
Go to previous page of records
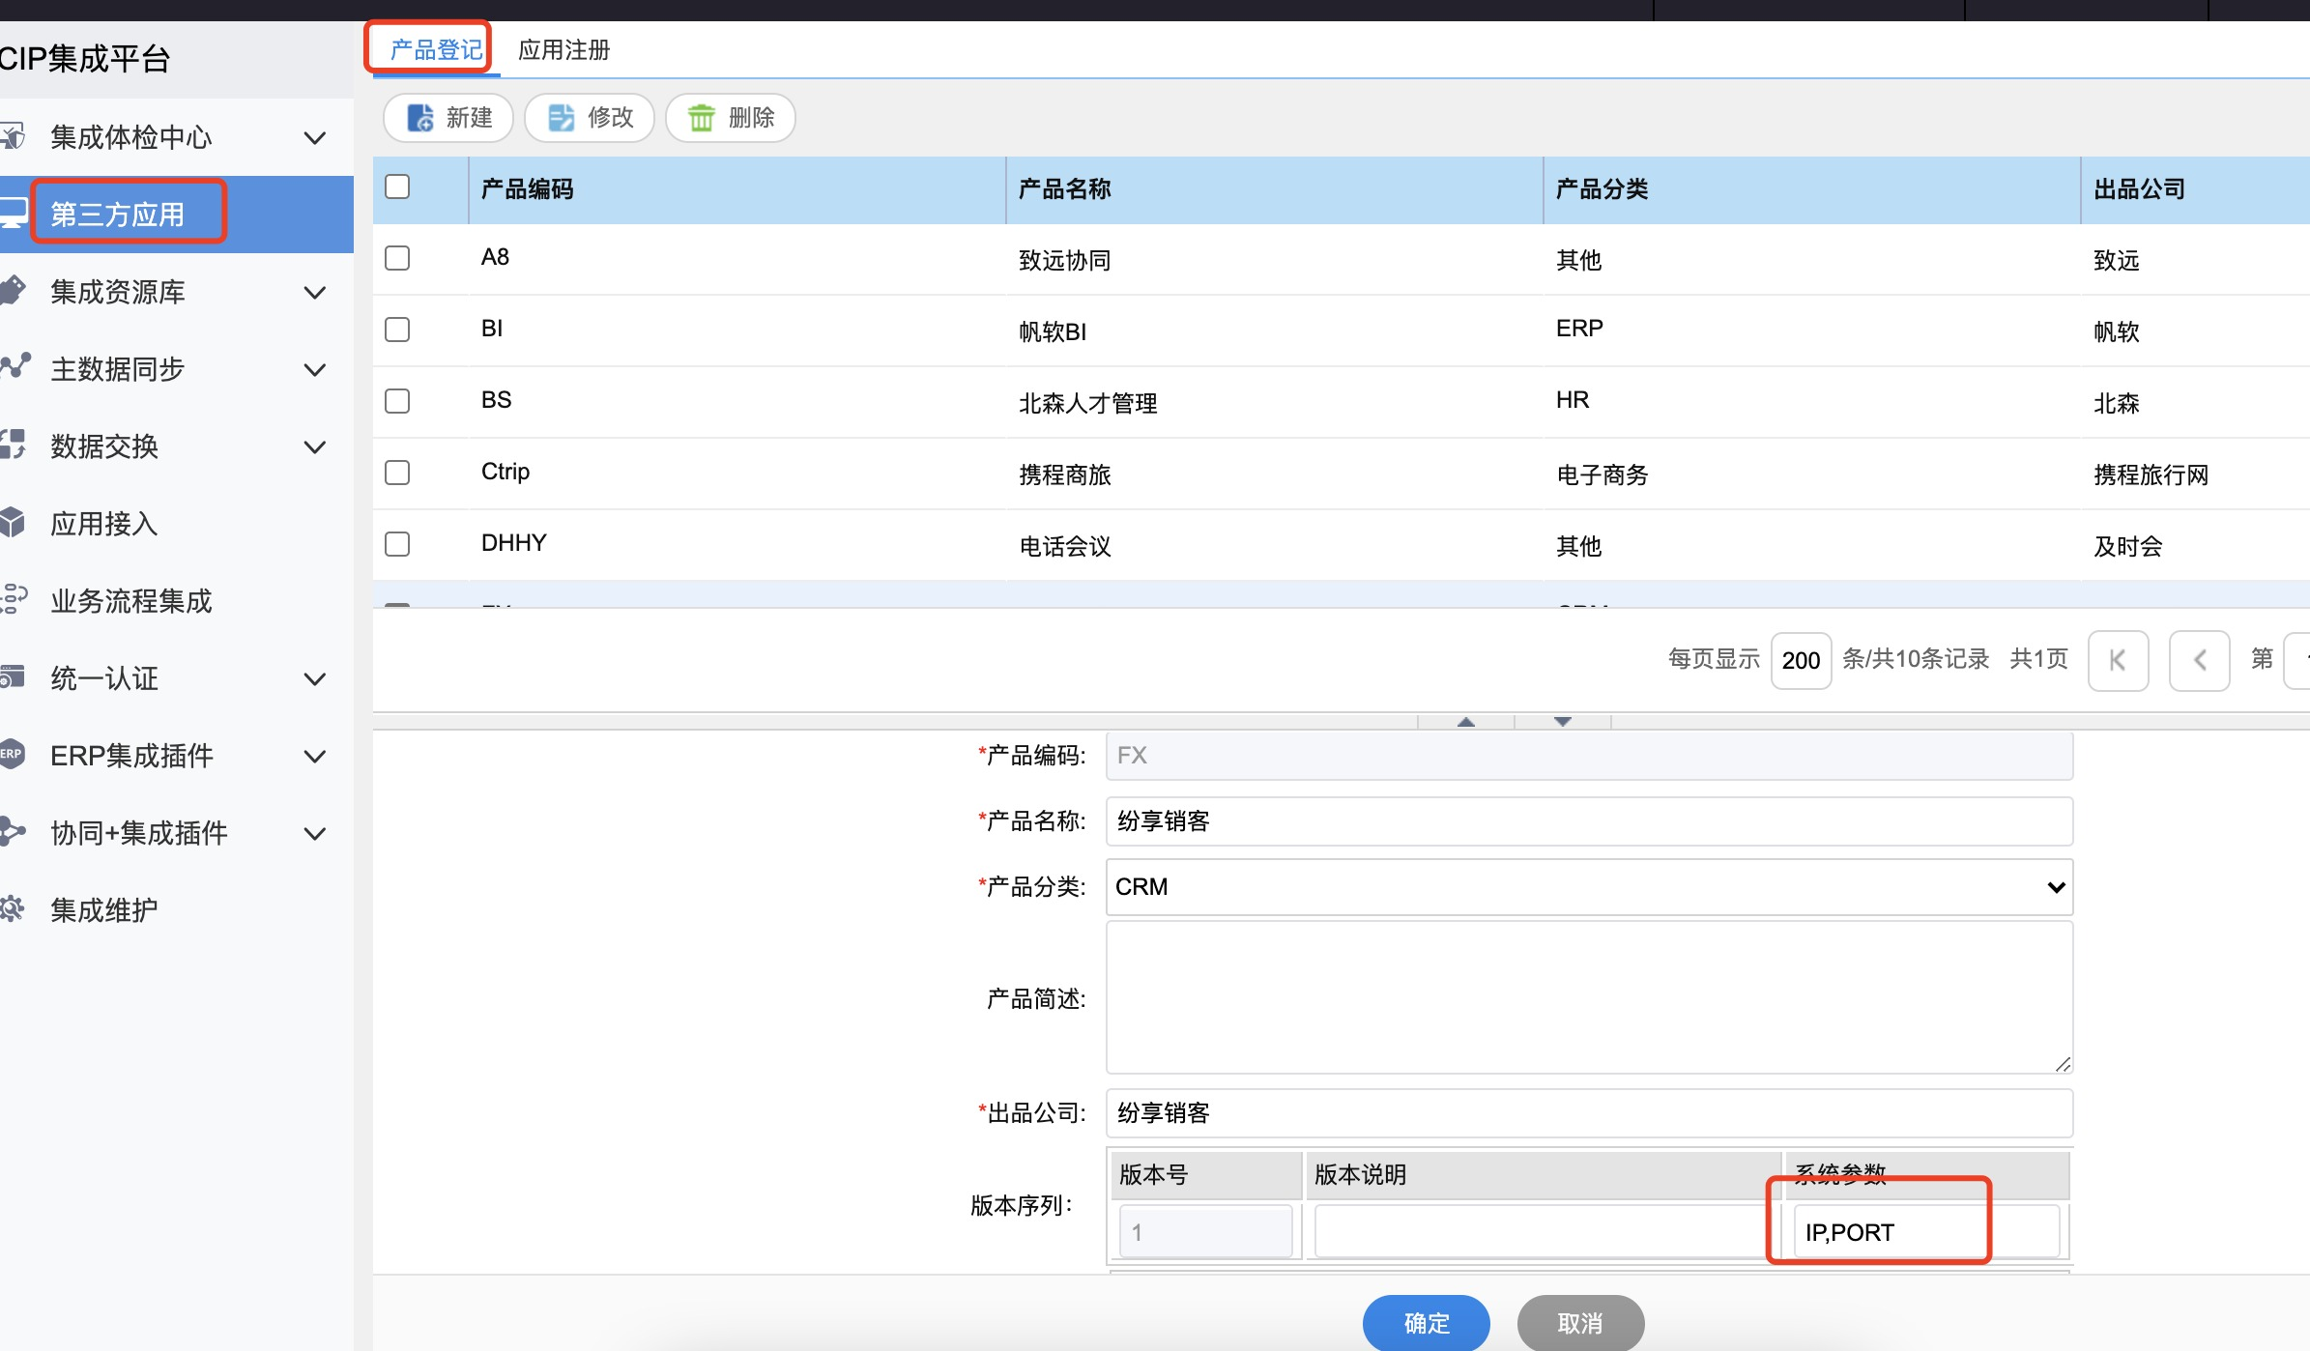[2199, 661]
